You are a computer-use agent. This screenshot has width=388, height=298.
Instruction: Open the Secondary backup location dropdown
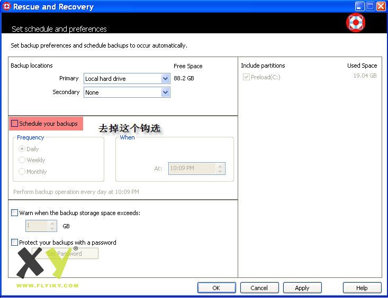pyautogui.click(x=127, y=92)
